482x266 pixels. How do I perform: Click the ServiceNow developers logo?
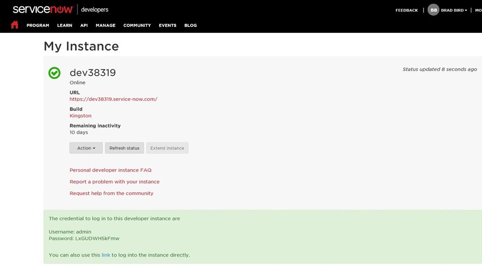click(61, 9)
